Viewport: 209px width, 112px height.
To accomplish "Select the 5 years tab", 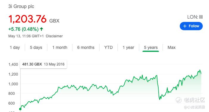I will 151,47.
